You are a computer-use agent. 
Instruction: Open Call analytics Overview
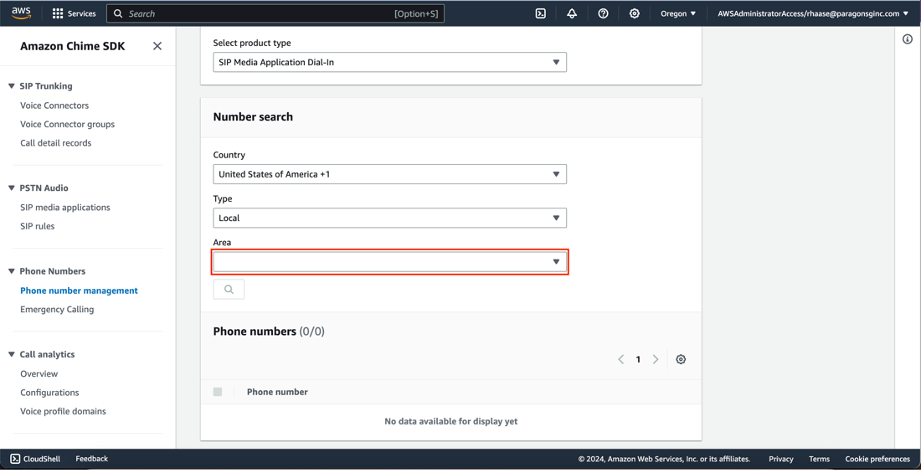point(39,373)
